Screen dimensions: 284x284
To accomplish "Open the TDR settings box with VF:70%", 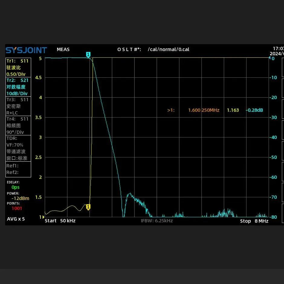I will [18, 148].
